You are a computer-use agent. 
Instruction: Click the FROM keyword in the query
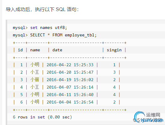pos(57,35)
